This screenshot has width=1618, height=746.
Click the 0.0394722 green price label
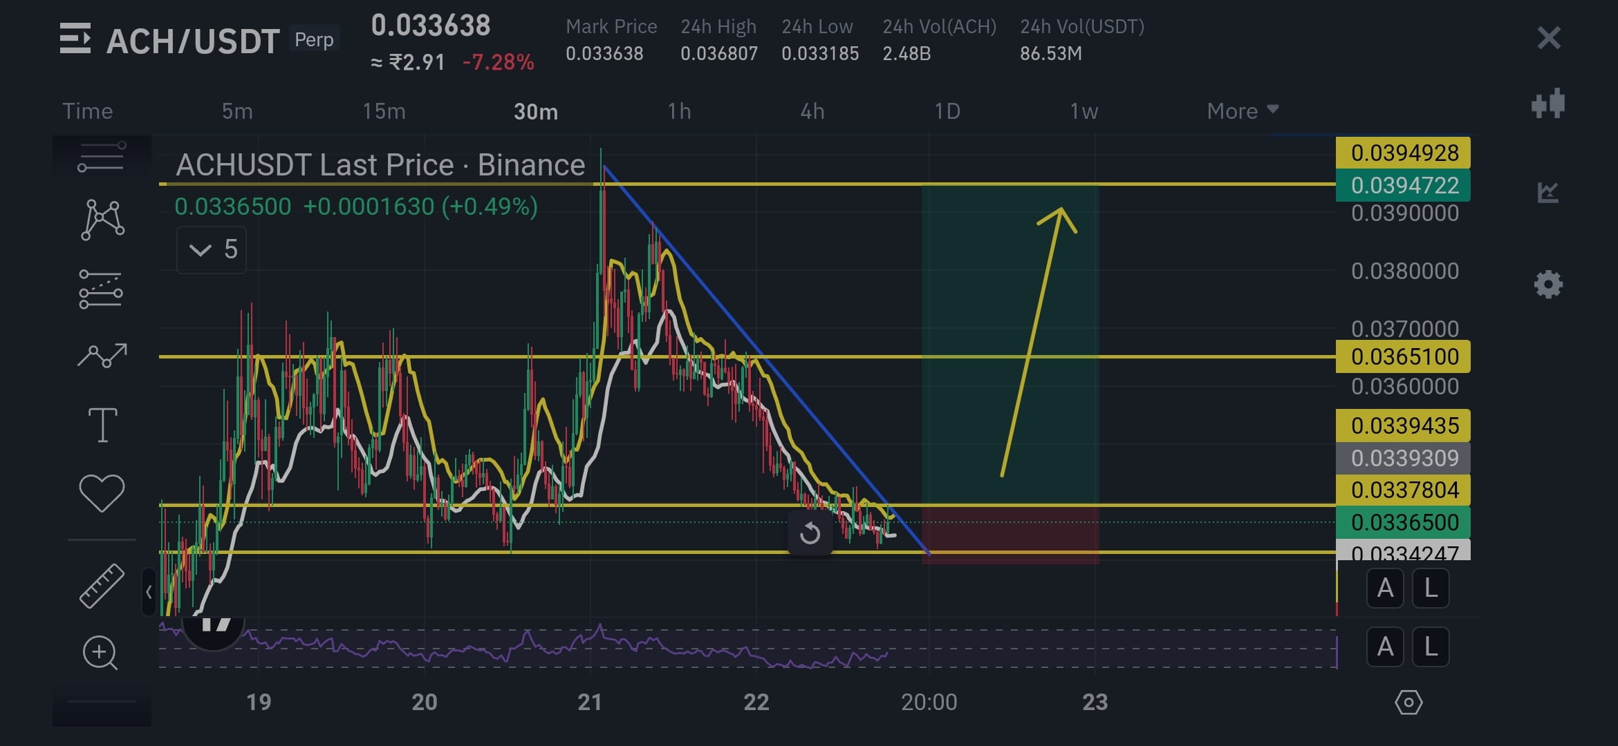1403,185
